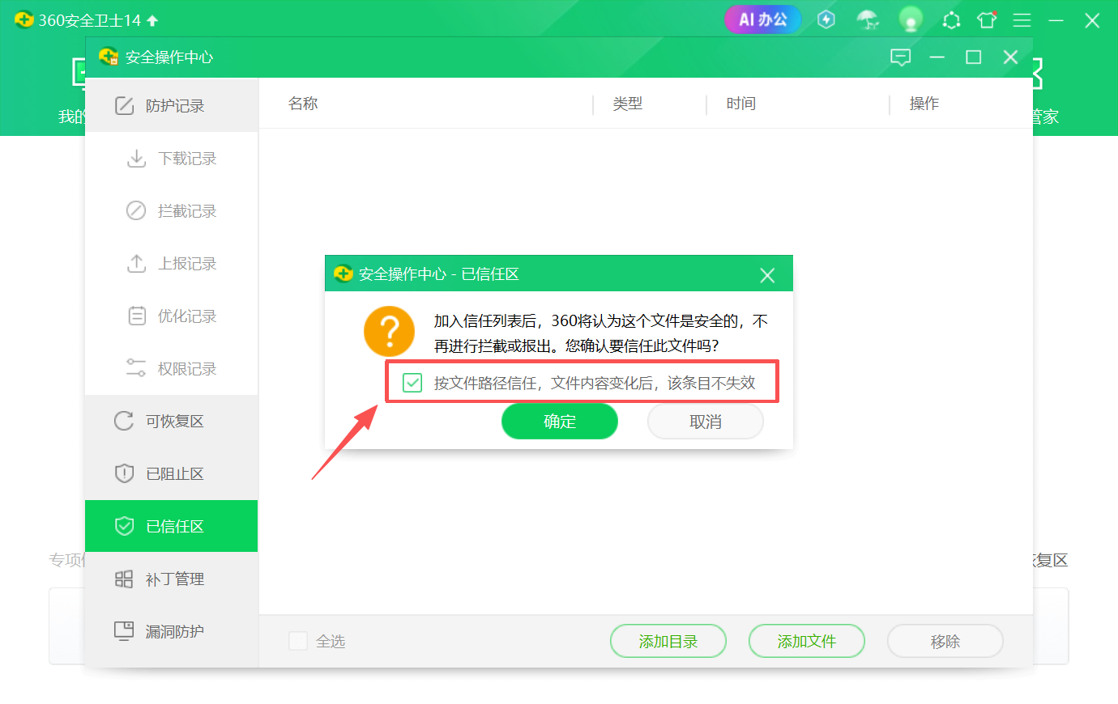Open the hamburger main menu of 360安全卫士
The height and width of the screenshot is (704, 1118).
tap(1022, 20)
